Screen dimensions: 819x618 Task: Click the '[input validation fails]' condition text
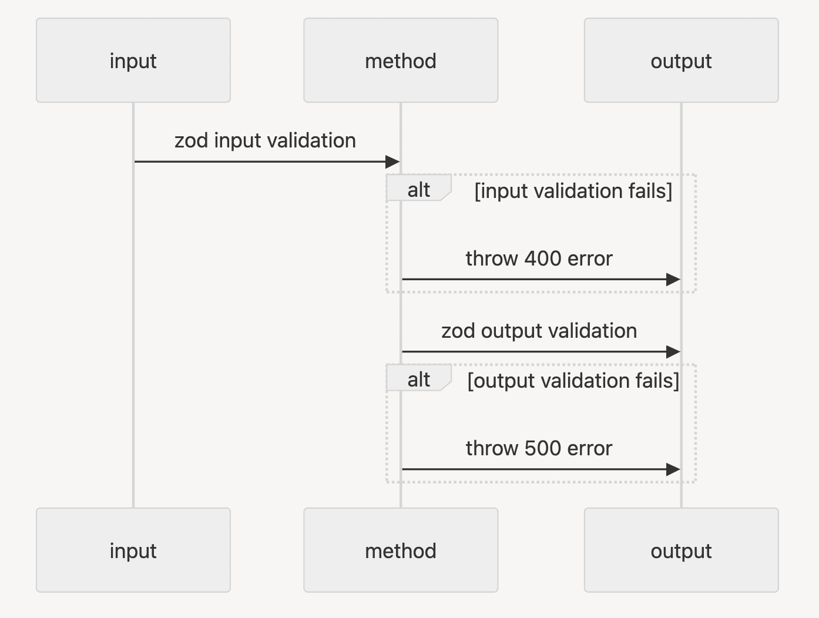573,191
